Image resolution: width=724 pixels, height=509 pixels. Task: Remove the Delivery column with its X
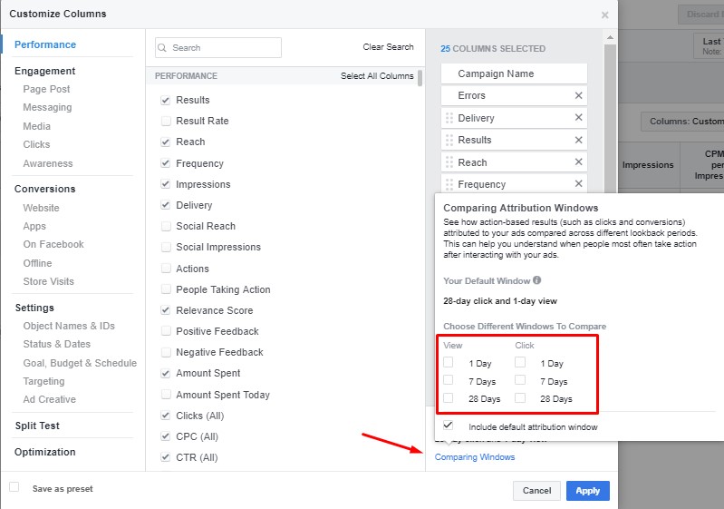coord(578,117)
